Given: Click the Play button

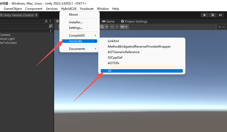Looking at the screenshot, I should [204, 15].
